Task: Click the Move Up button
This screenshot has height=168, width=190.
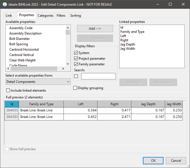Action: pyautogui.click(x=133, y=82)
